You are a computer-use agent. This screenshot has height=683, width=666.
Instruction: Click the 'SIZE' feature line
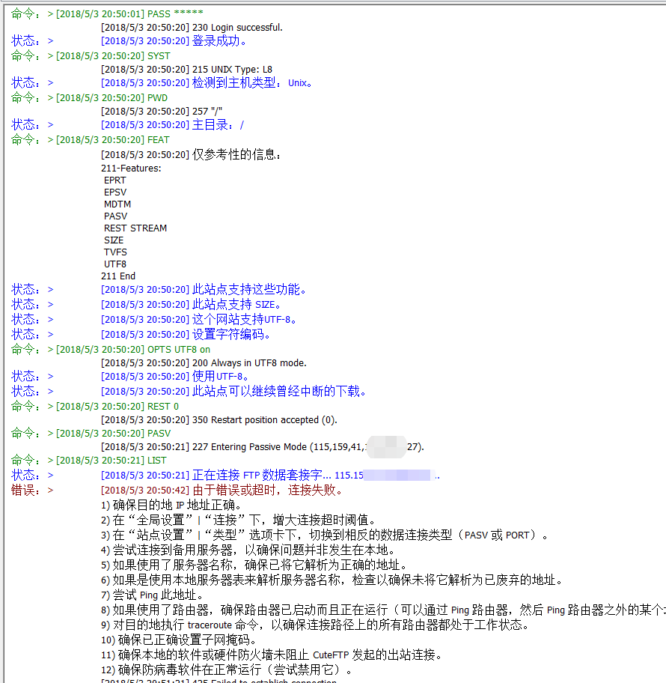pos(114,240)
